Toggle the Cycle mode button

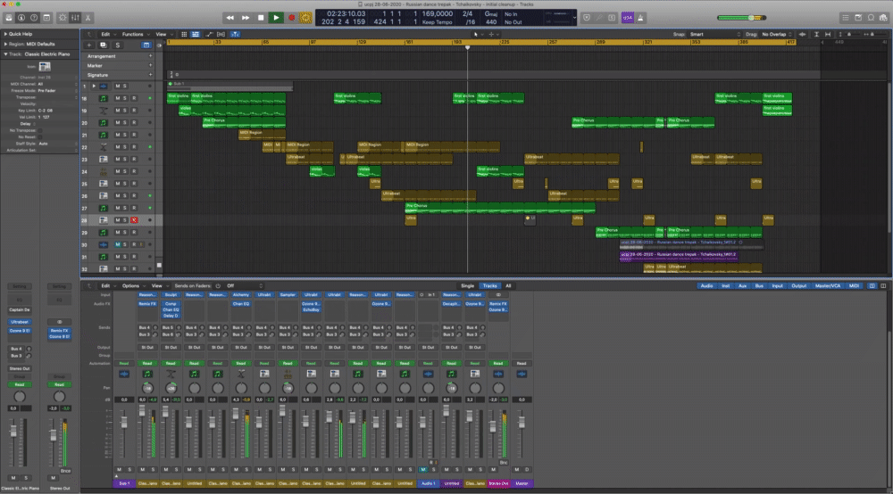(x=306, y=17)
